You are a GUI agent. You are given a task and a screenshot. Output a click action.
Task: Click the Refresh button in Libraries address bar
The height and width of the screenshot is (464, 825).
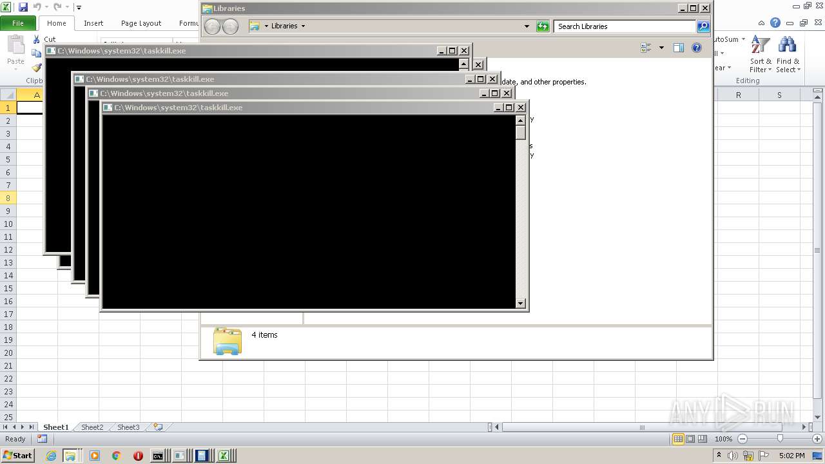[x=543, y=26]
